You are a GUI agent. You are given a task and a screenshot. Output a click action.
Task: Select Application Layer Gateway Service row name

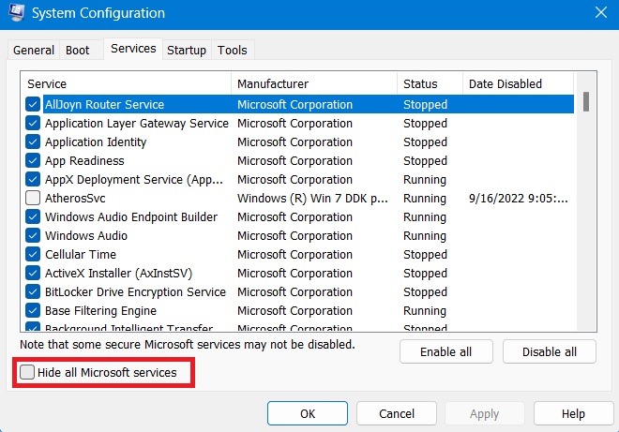pos(137,124)
